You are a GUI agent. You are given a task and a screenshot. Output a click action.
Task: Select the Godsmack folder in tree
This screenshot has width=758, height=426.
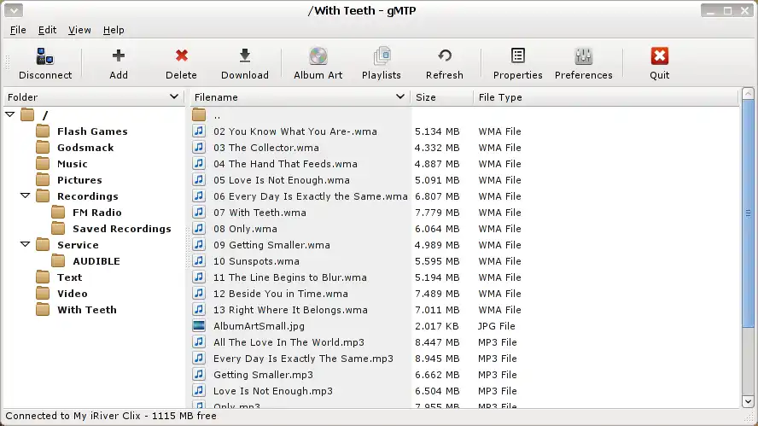85,148
